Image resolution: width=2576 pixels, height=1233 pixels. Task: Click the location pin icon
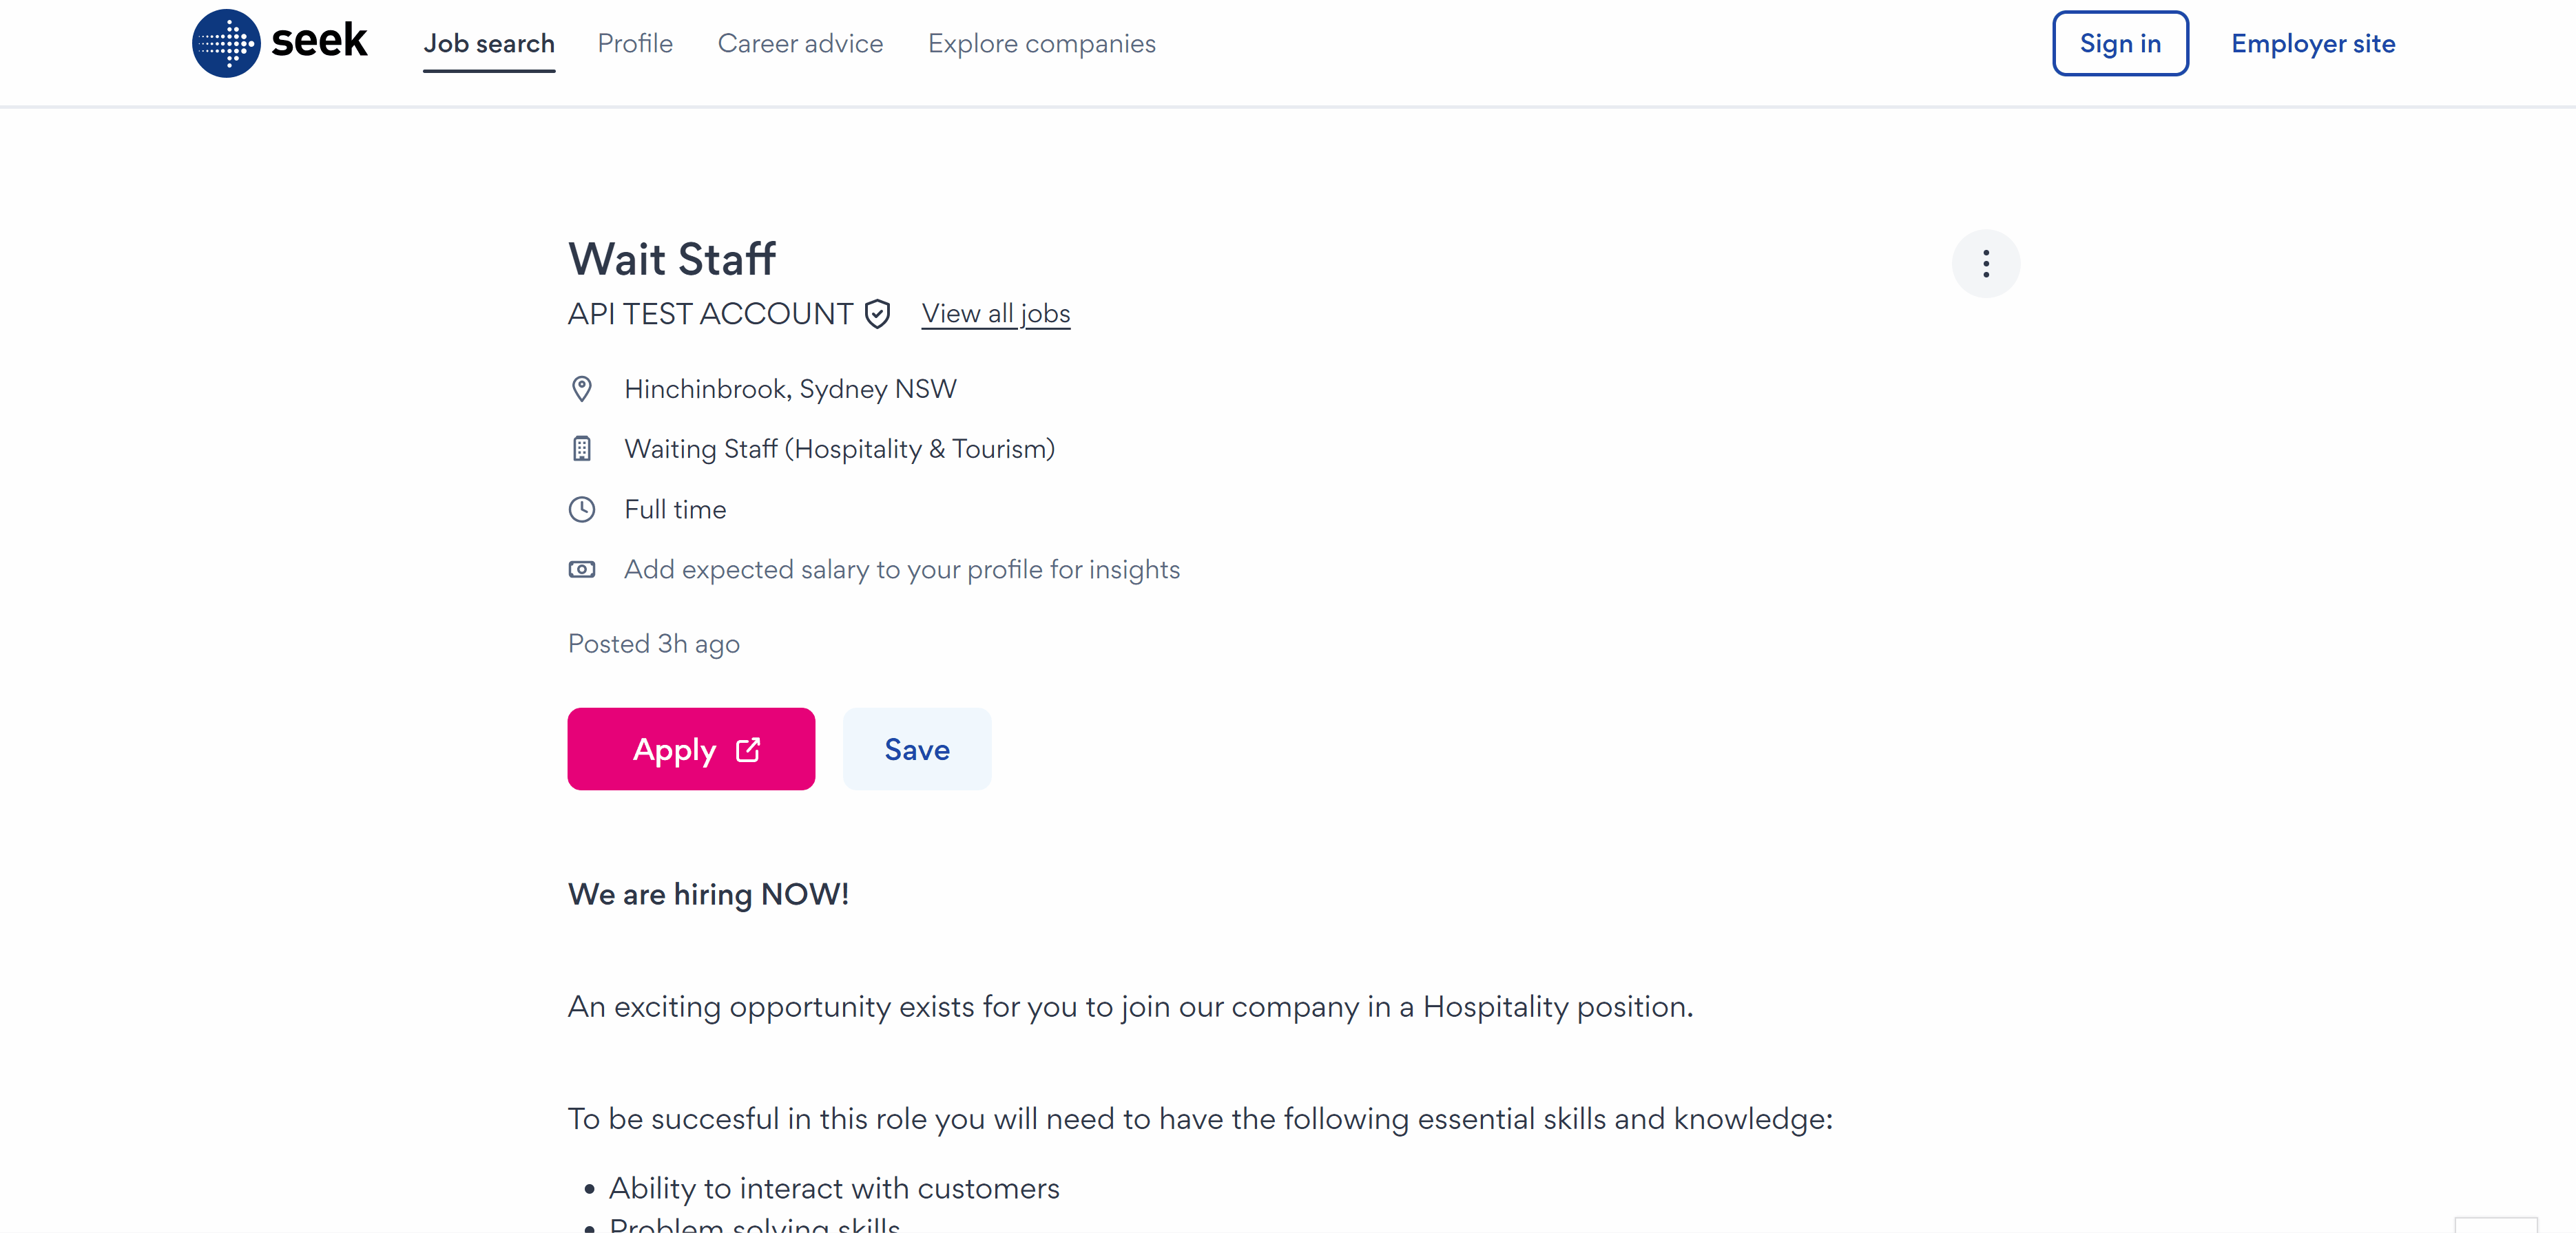[581, 389]
